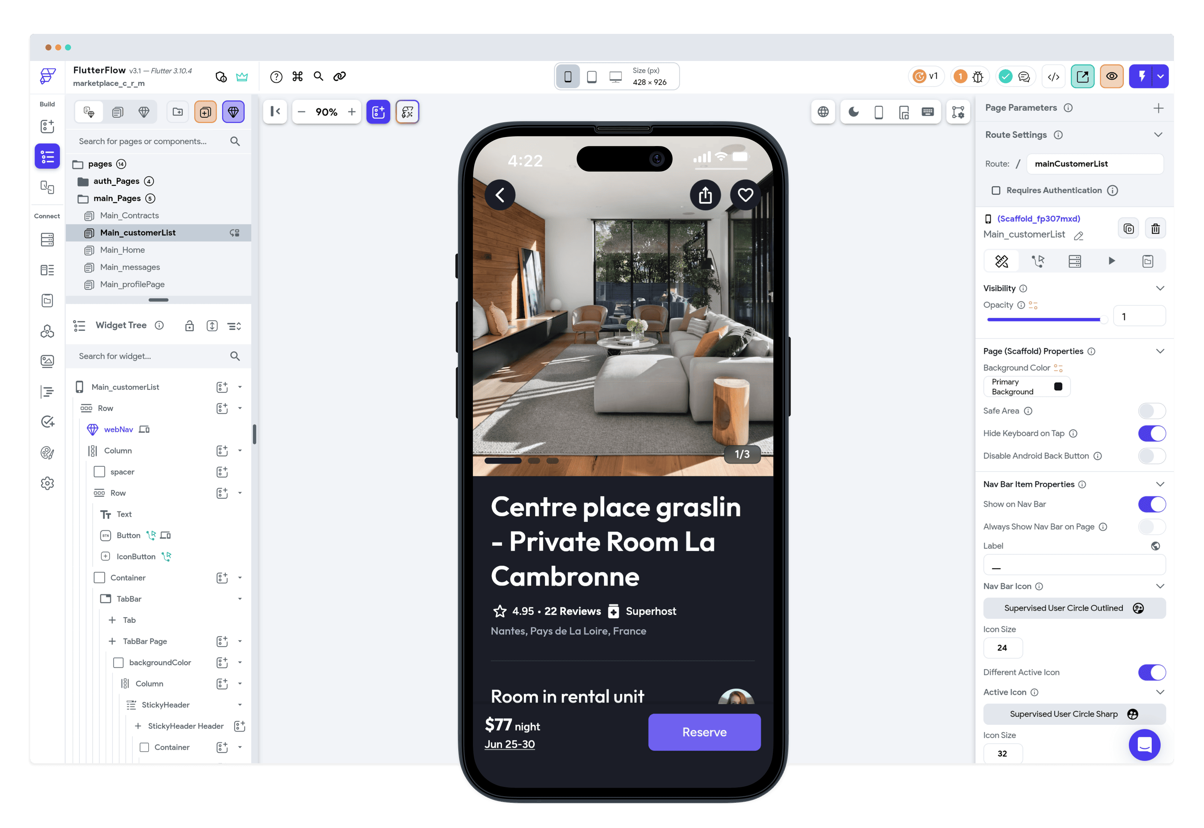
Task: Switch to the Actions tab in properties
Action: (x=1038, y=261)
